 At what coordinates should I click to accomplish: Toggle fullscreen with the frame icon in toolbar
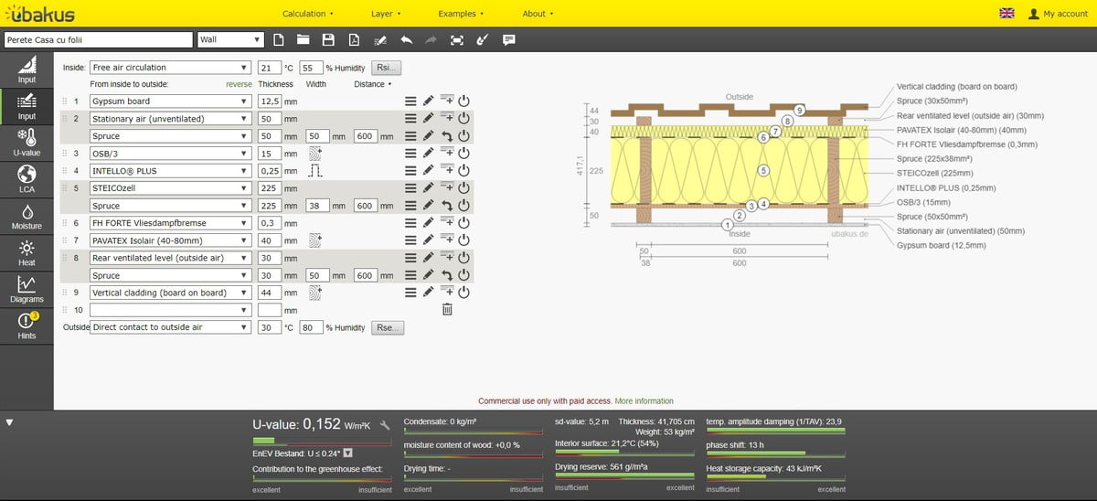[457, 40]
